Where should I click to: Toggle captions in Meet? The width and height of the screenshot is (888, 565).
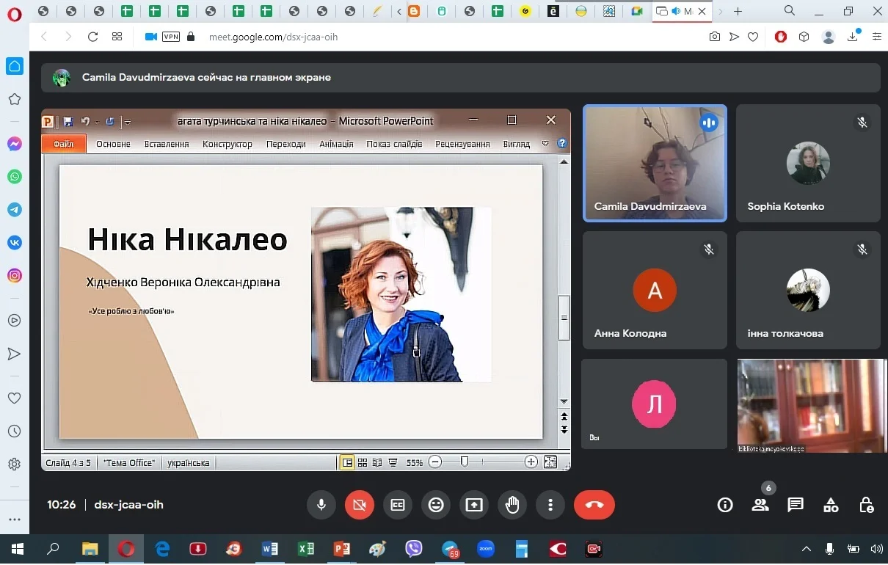coord(398,505)
